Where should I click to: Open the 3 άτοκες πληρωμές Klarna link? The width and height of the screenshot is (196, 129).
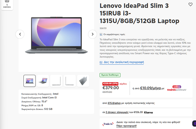pyautogui.click(x=117, y=112)
